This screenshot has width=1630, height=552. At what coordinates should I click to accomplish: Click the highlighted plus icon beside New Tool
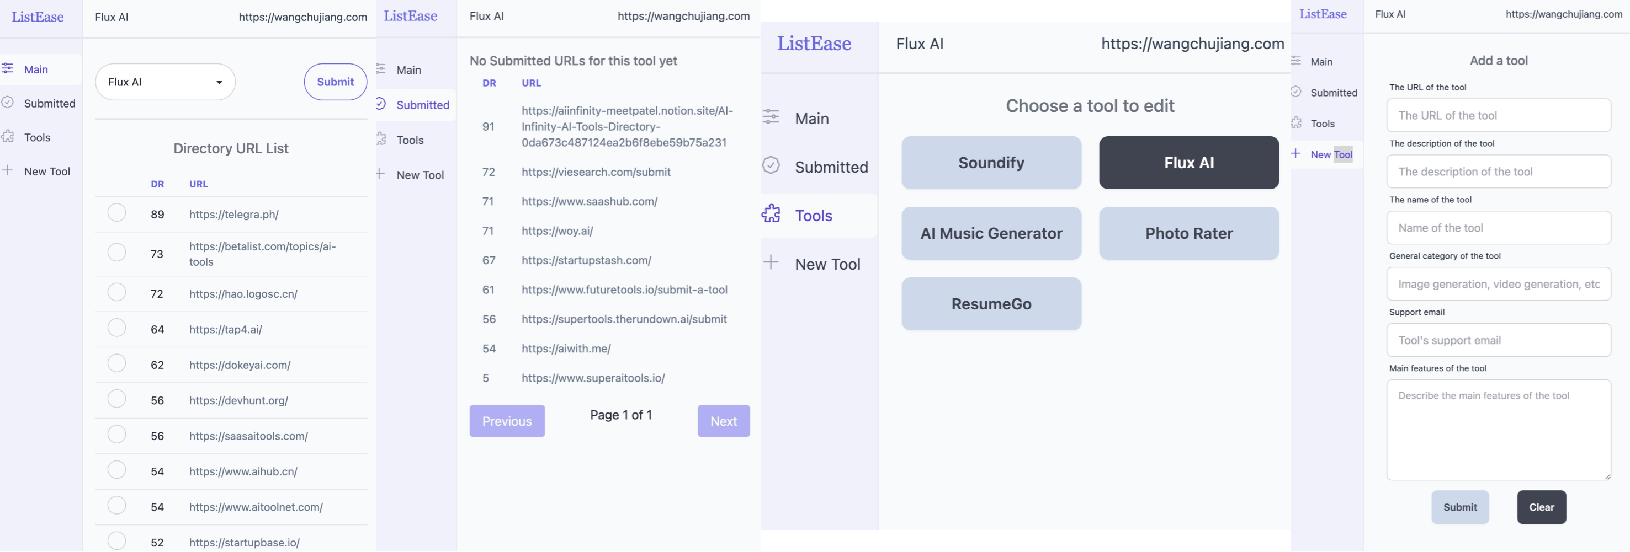pos(1296,154)
